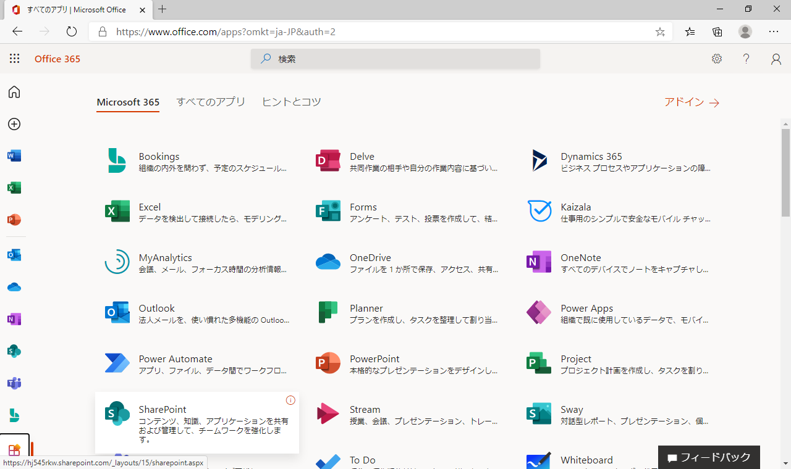Launch the Dynamics 365 tile icon
Screen dimensions: 791x469
pyautogui.click(x=539, y=160)
